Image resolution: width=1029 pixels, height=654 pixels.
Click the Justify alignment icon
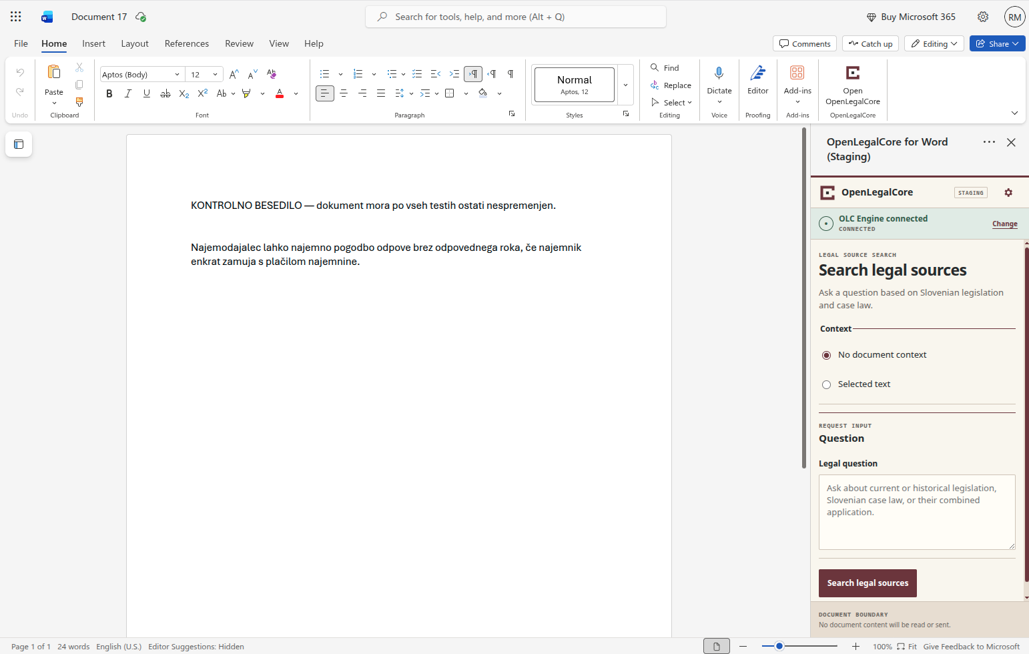click(x=381, y=93)
